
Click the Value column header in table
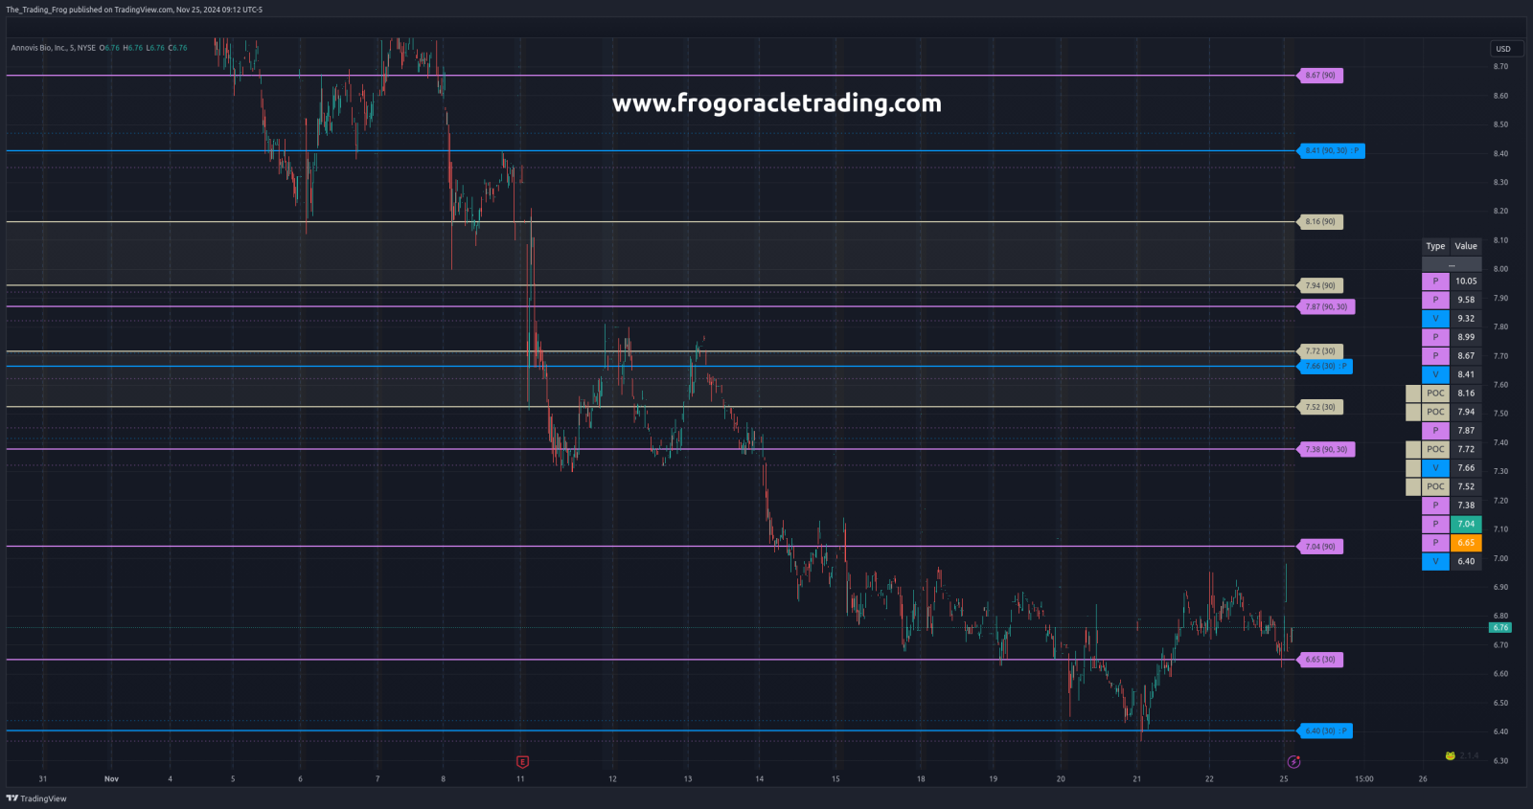click(x=1466, y=246)
